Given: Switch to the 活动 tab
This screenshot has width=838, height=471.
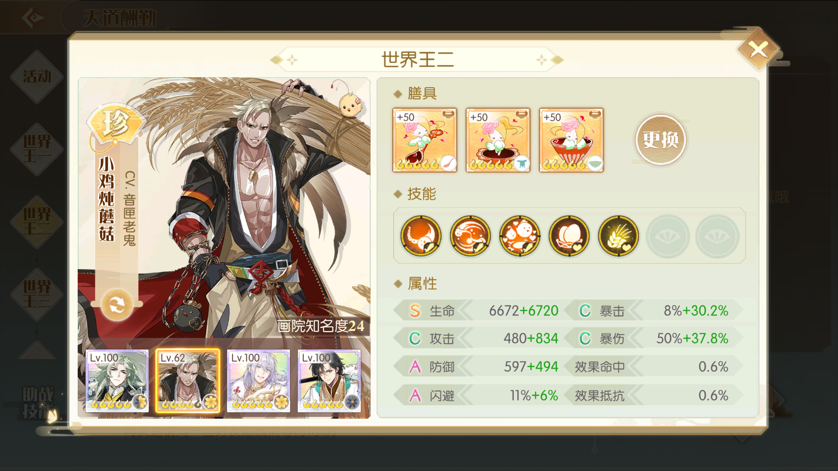Looking at the screenshot, I should point(37,77).
